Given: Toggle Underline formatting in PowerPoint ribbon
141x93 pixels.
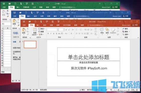Looking at the screenshot, I should click(x=54, y=34).
